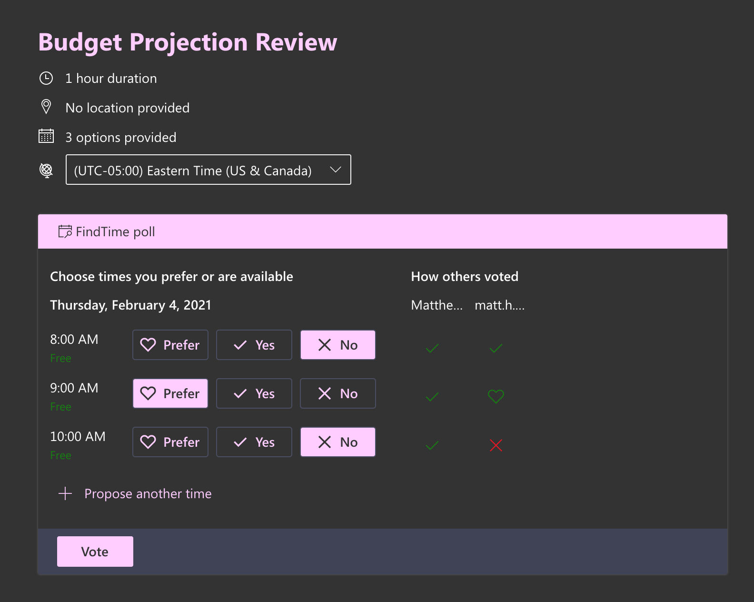Click matt.h's heart vote at 9:00 AM
Screen dimensions: 754x602
[x=496, y=396]
